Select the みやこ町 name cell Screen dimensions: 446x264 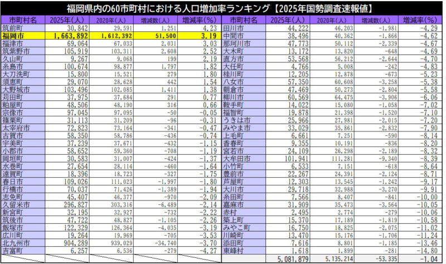coord(244,228)
